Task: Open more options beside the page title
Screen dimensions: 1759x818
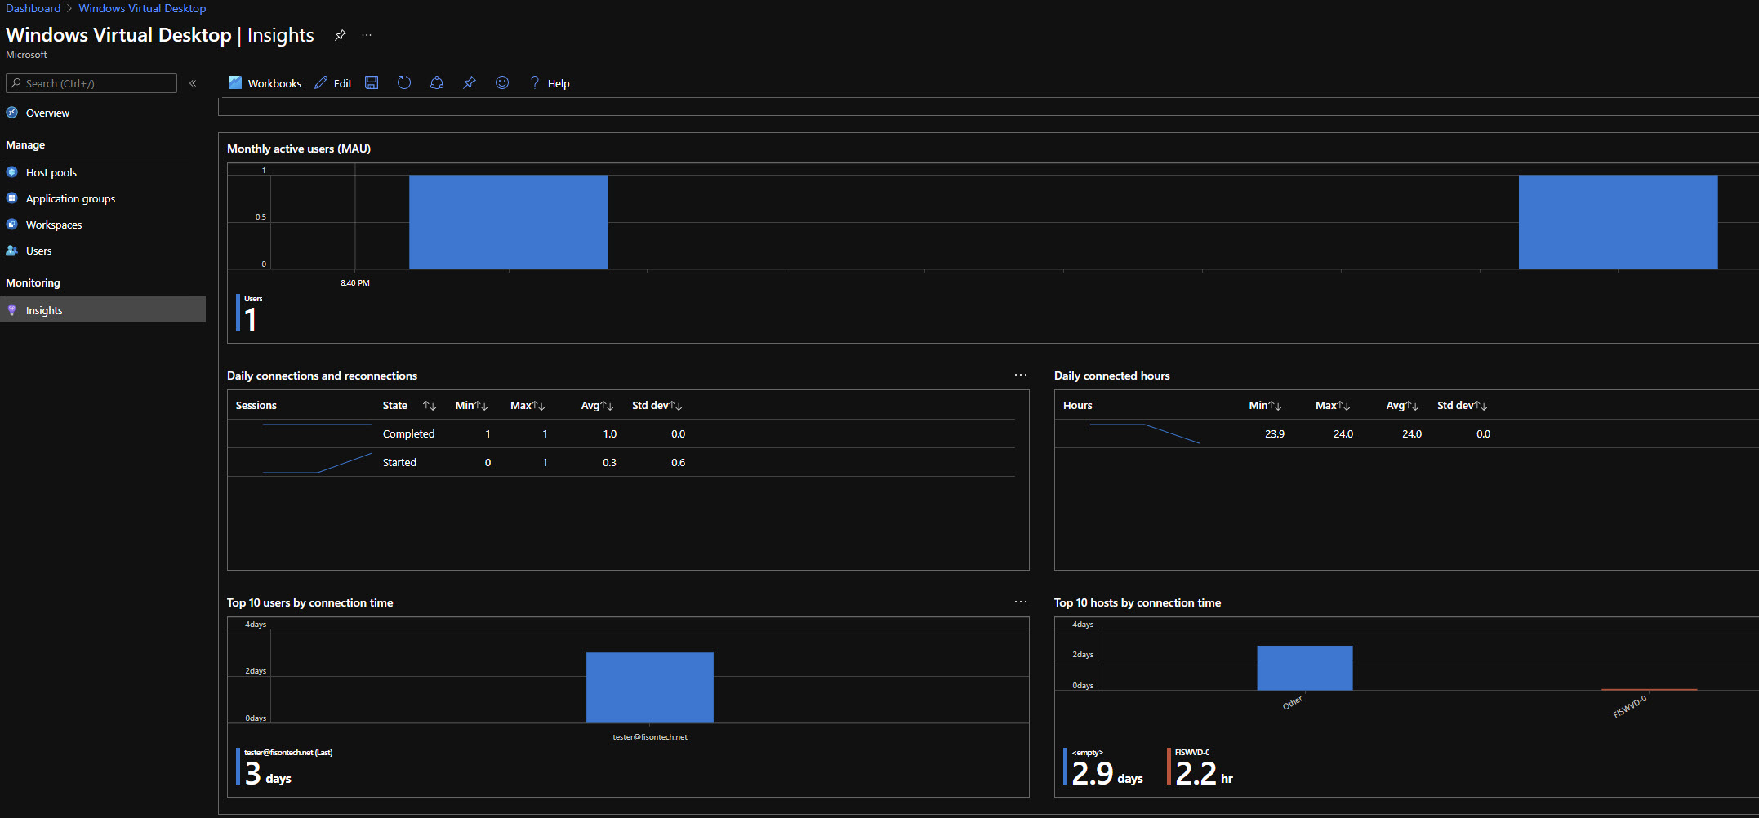Action: click(x=367, y=35)
